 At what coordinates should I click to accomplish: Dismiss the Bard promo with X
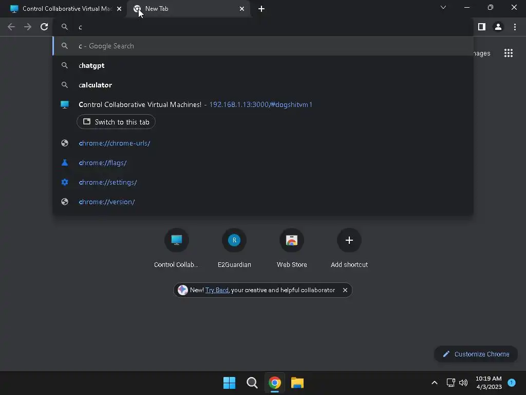345,290
